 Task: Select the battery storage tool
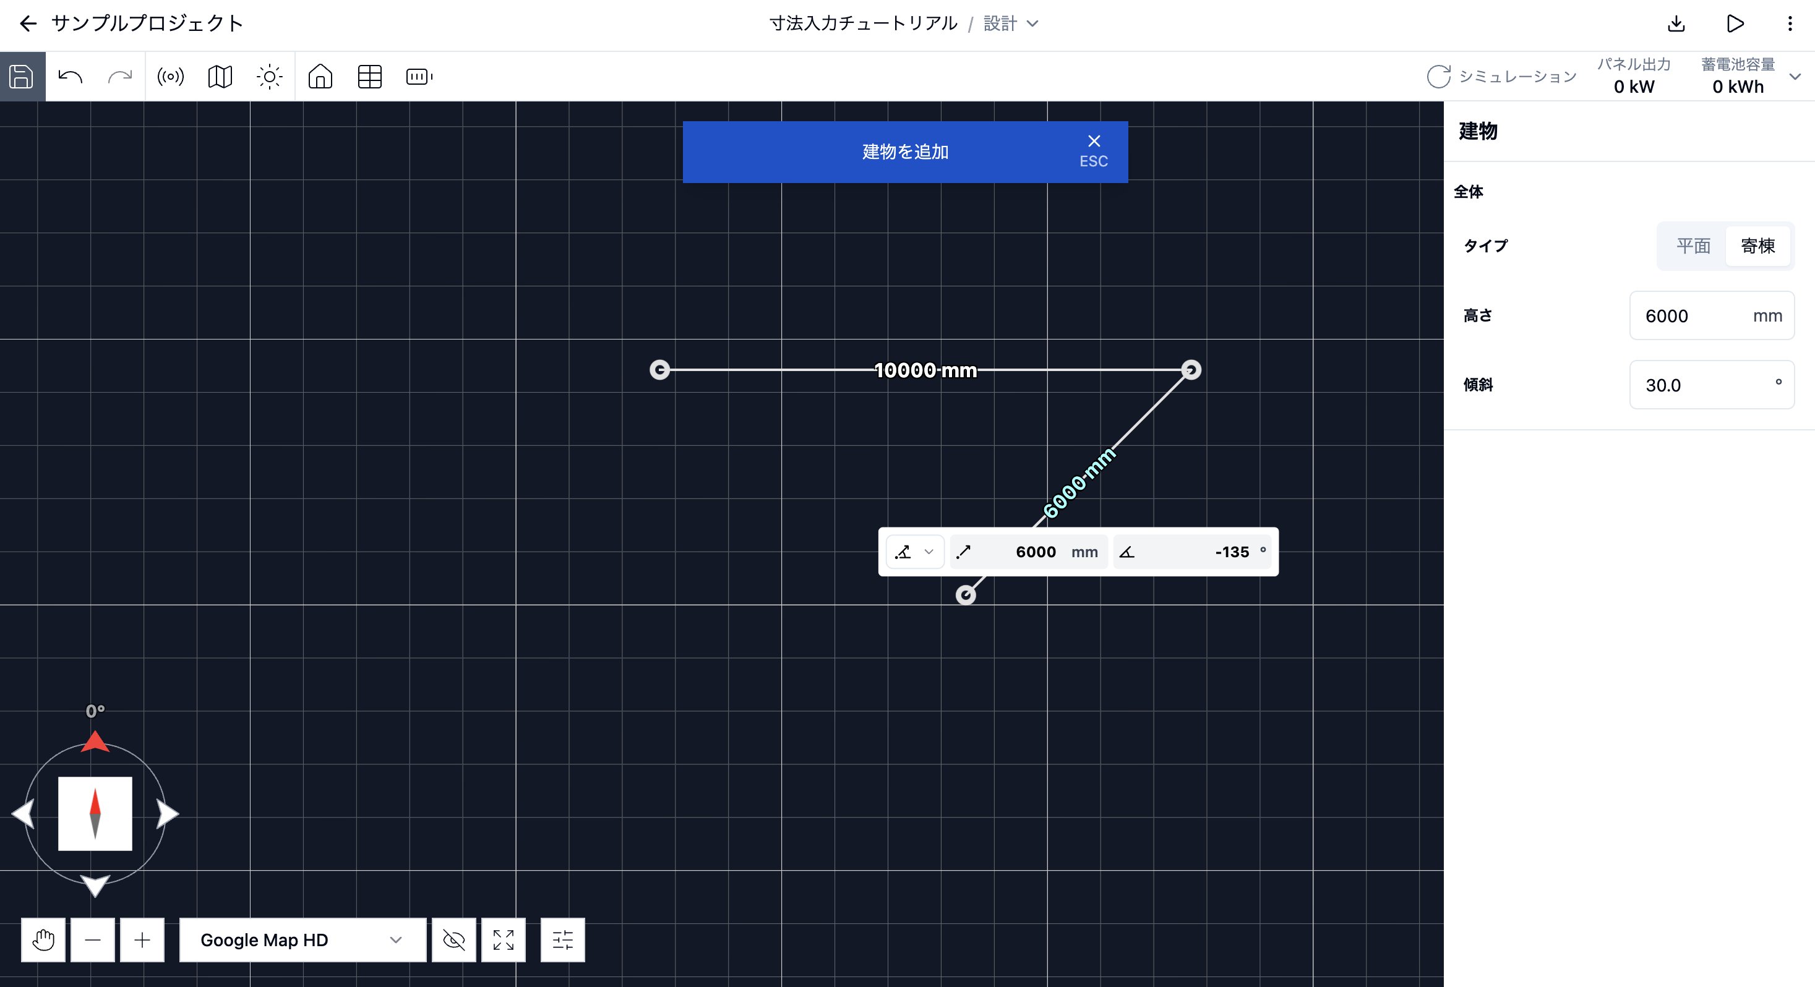pos(419,76)
